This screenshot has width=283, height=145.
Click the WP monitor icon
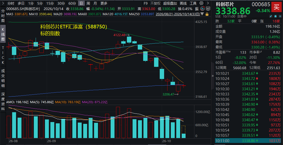208,9
